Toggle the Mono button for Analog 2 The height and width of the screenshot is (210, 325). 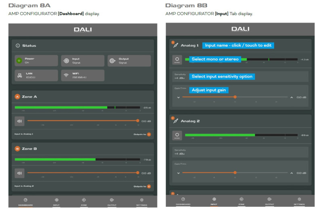coord(177,136)
